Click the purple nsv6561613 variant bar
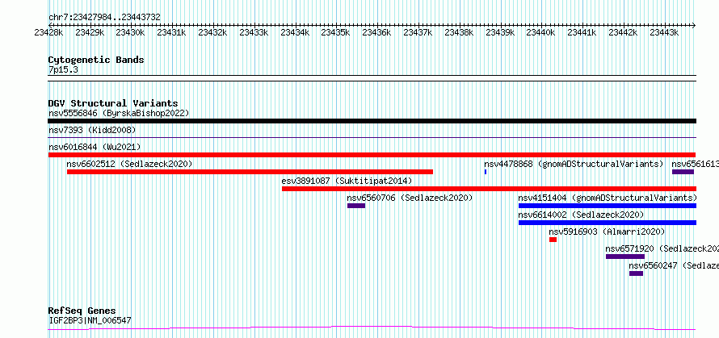The image size is (719, 338). pos(683,172)
